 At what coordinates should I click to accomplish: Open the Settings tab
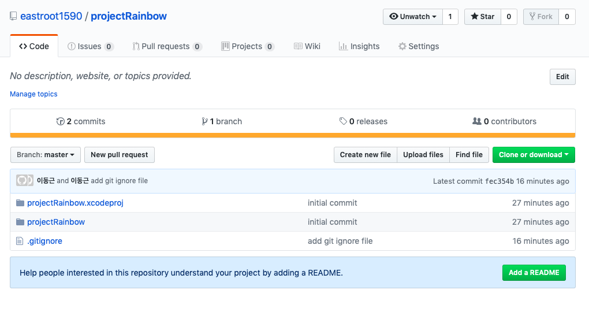point(419,46)
